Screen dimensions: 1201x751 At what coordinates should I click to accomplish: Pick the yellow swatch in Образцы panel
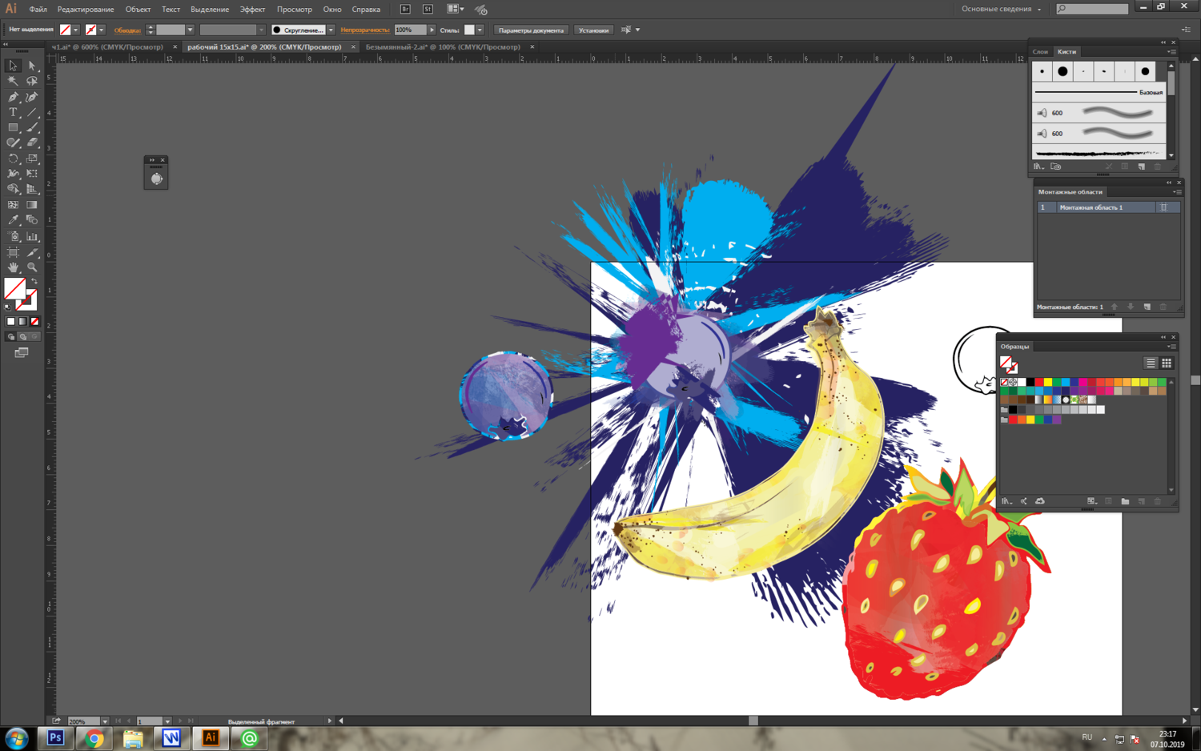click(1047, 383)
